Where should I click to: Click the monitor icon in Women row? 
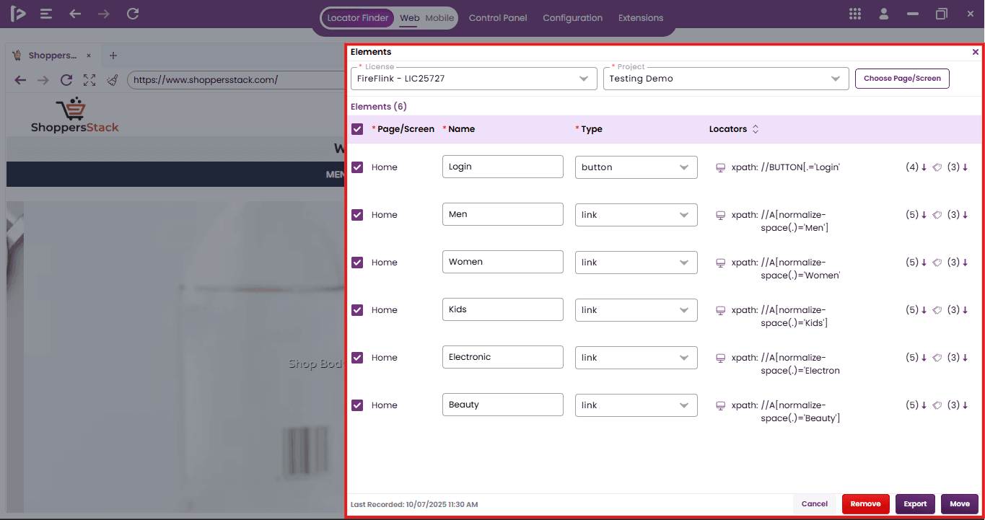720,263
